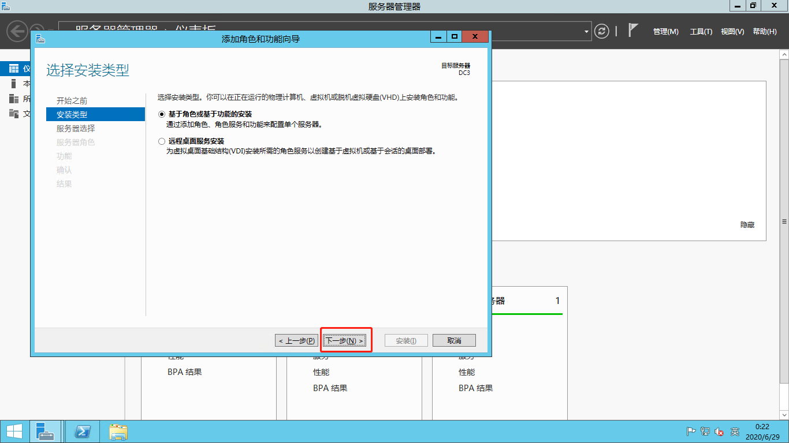Click the 取消 button
The width and height of the screenshot is (789, 443).
point(454,340)
